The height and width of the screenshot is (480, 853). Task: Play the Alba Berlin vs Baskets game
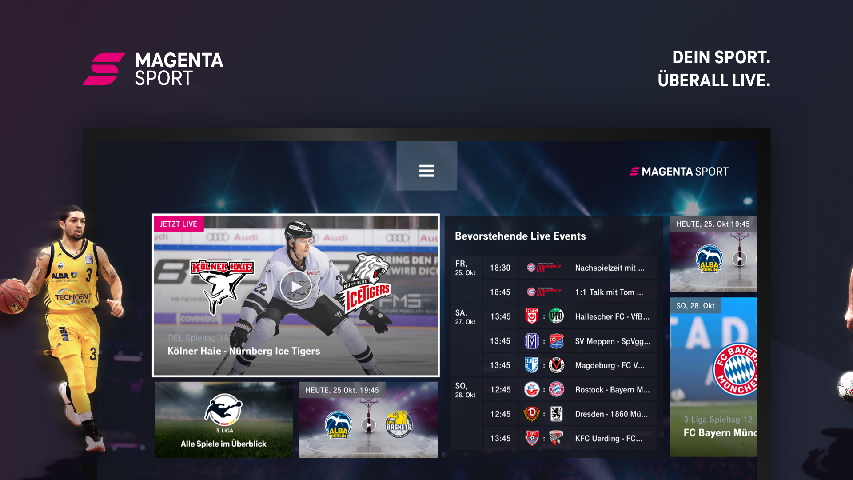368,425
